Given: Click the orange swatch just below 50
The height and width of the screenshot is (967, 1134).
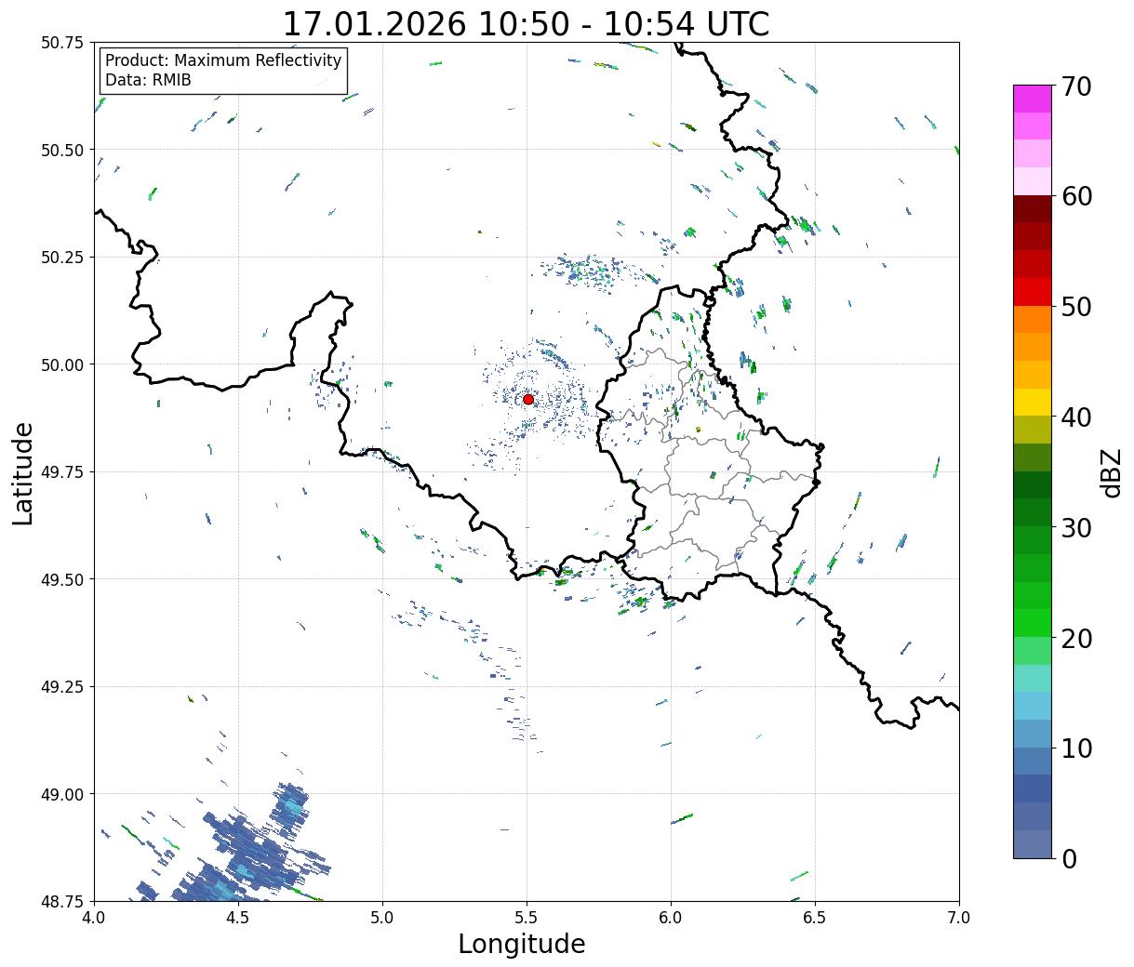Looking at the screenshot, I should click(1033, 319).
